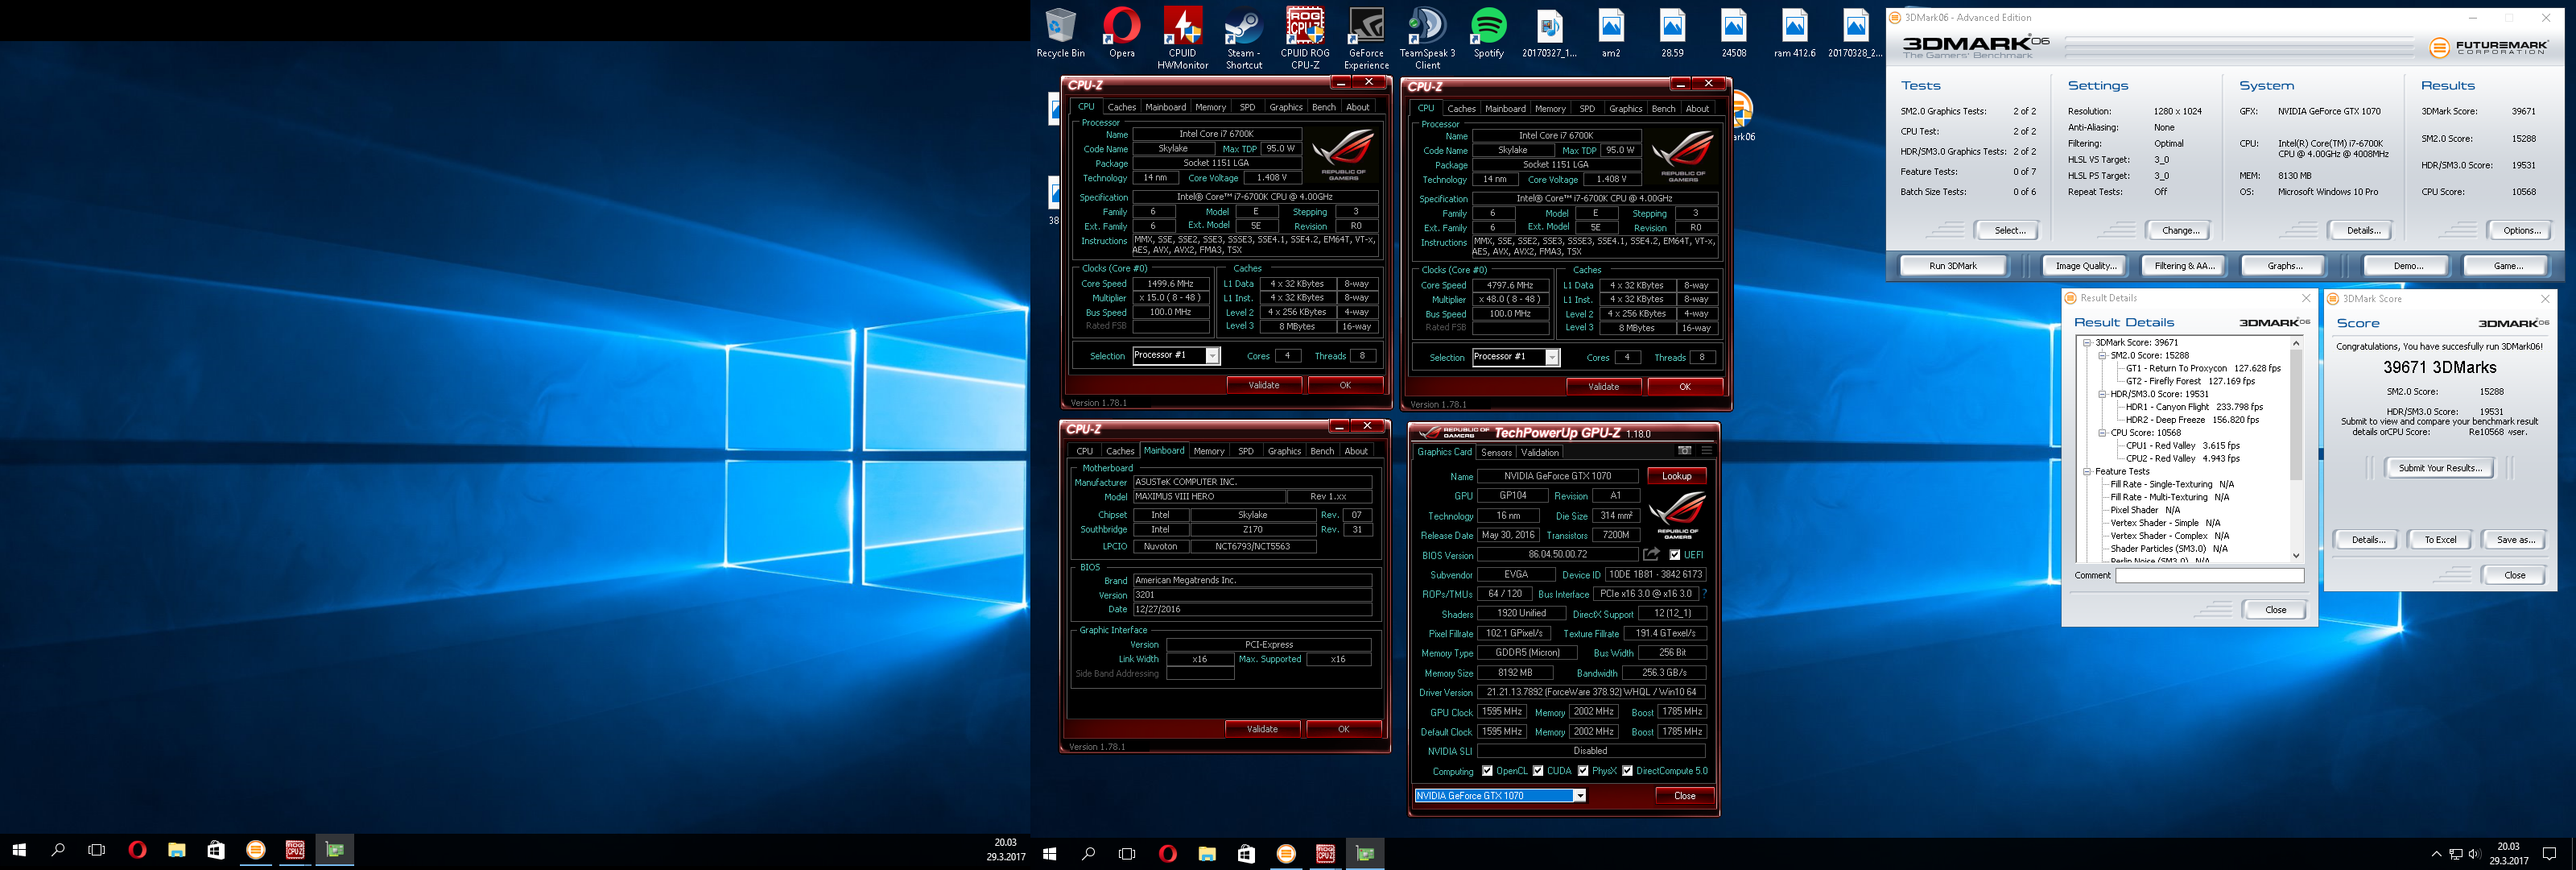This screenshot has width=2576, height=870.
Task: Switch to Memory tab in the 4797.6 MHz CPU-Z window
Action: pyautogui.click(x=1550, y=109)
